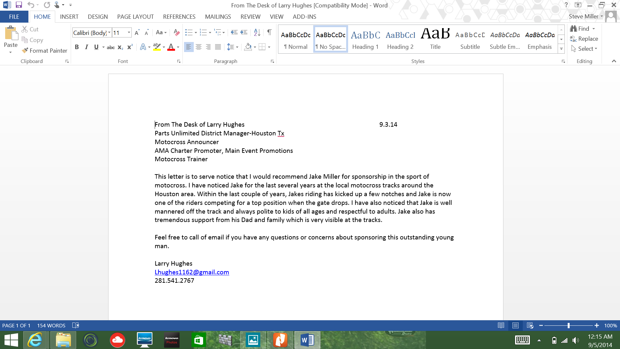Viewport: 620px width, 349px height.
Task: Click Superscript icon
Action: pyautogui.click(x=130, y=47)
